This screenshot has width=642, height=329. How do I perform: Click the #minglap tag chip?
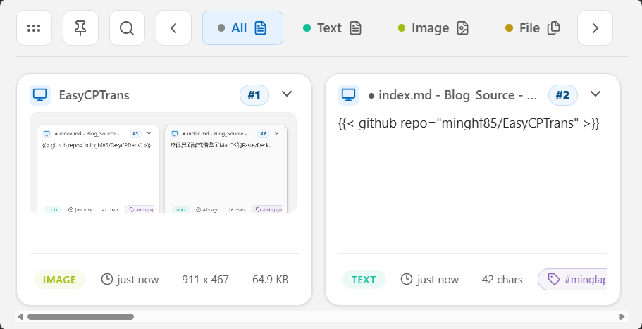[572, 280]
